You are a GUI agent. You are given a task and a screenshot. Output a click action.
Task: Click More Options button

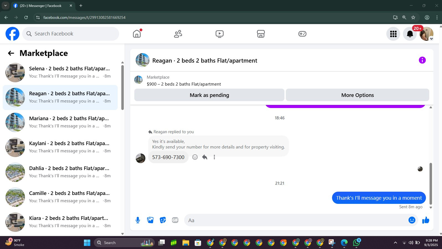point(358,95)
